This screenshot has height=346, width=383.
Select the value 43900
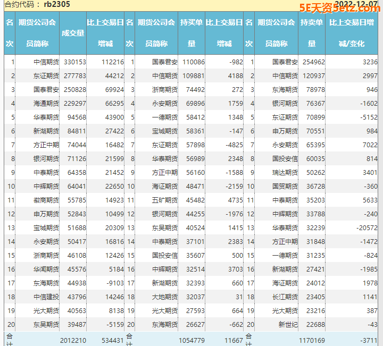pyautogui.click(x=114, y=117)
